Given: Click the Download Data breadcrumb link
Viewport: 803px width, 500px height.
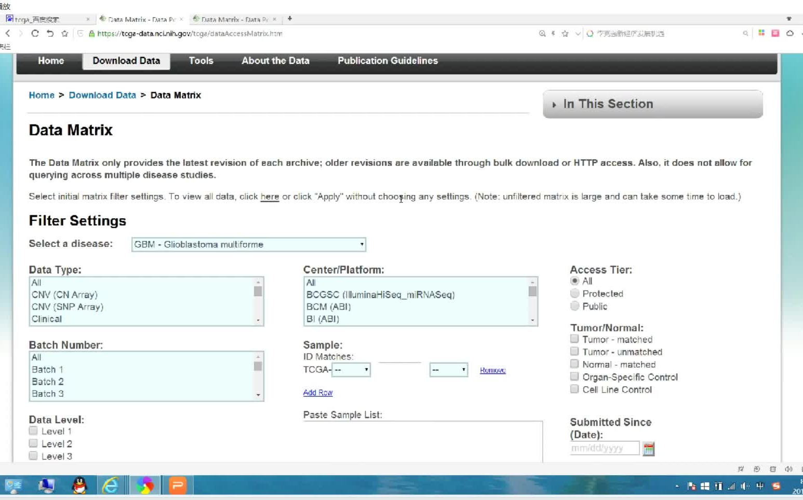Looking at the screenshot, I should (x=102, y=95).
